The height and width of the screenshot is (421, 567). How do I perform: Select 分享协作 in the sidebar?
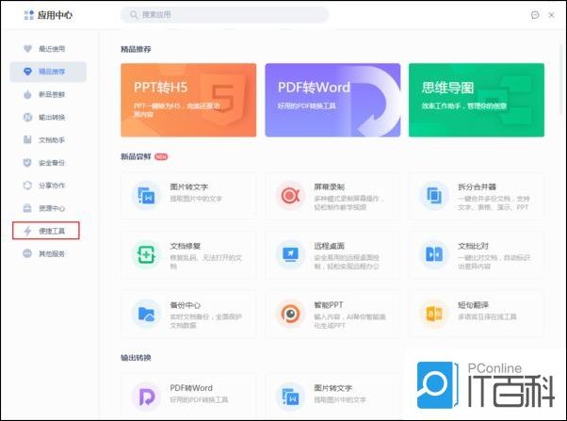pos(48,186)
